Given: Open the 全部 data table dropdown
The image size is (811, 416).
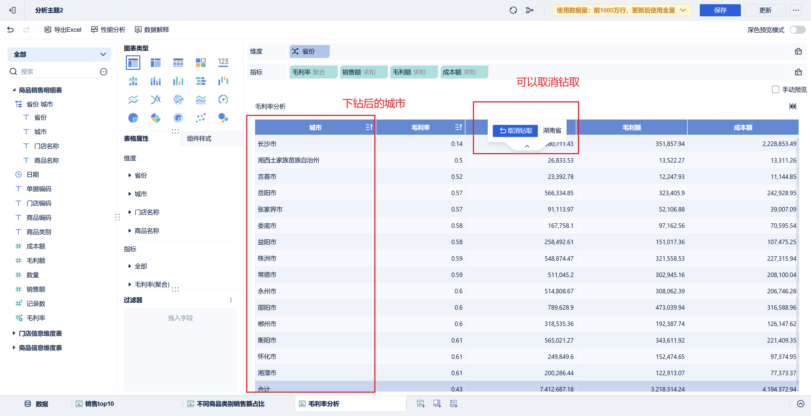Looking at the screenshot, I should click(59, 54).
